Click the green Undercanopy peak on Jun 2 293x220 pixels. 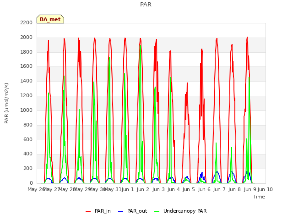(140, 45)
